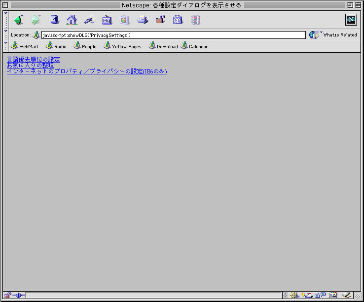Collapse the Location toolbar with its triangle
Screen dimensions: 364x302
(x=6, y=31)
